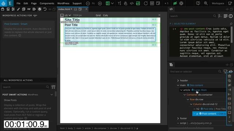The height and width of the screenshot is (131, 234).
Task: Click the delete trash icon in tree toolbar
Action: pyautogui.click(x=229, y=76)
